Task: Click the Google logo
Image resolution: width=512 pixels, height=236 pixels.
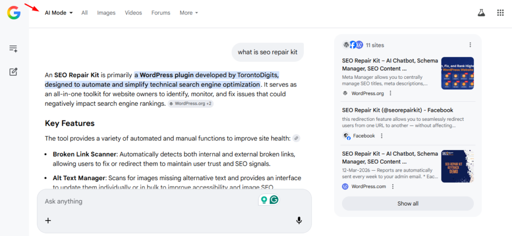Action: pos(13,12)
